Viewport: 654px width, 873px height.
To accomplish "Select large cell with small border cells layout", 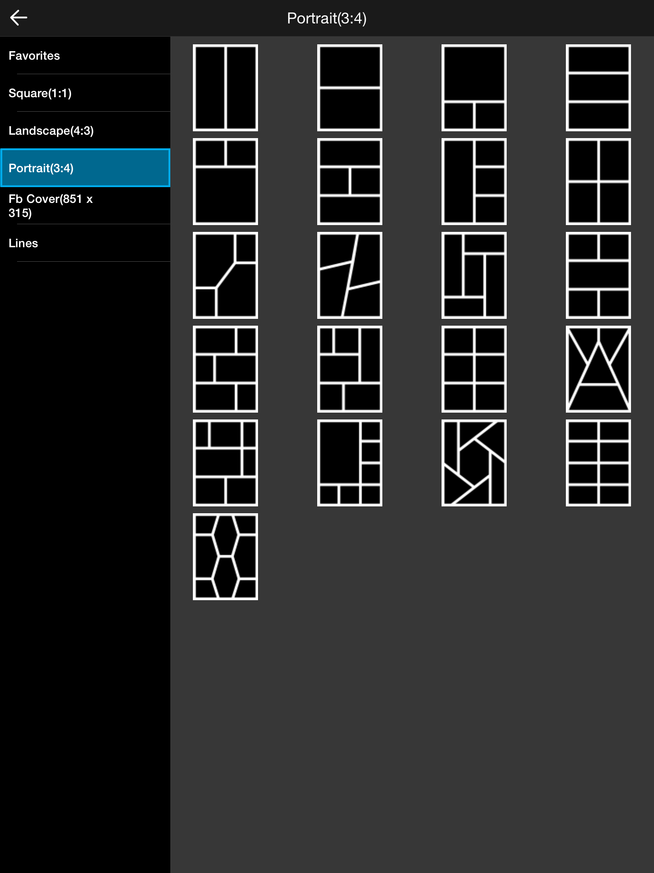I will tap(350, 463).
